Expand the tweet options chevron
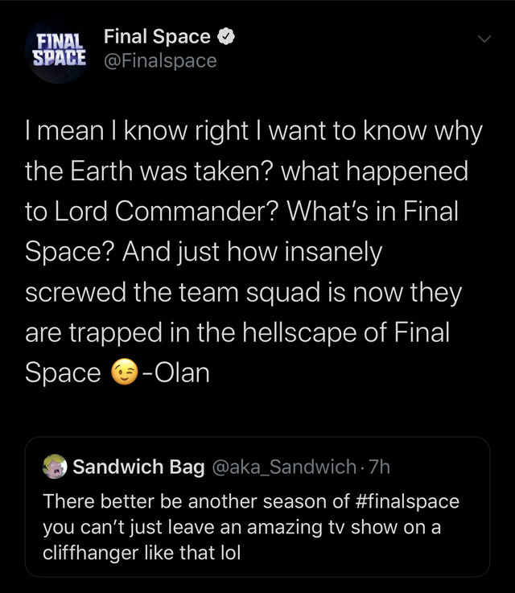This screenshot has width=515, height=593. 483,38
